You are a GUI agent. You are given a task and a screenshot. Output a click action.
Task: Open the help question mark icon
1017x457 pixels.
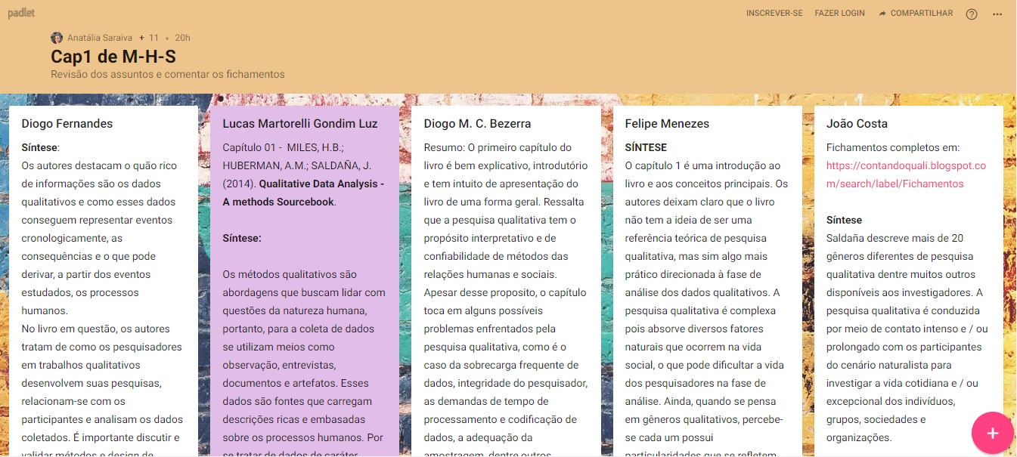pos(972,14)
